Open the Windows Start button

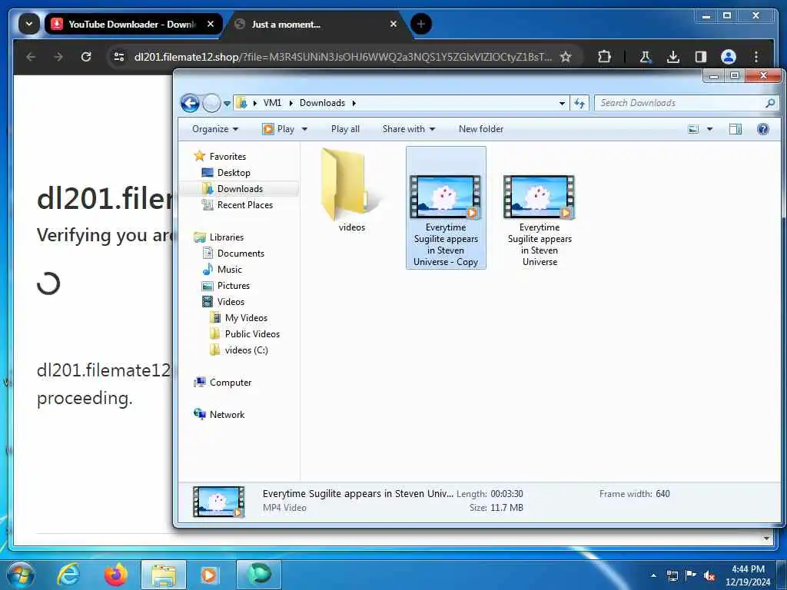coord(21,575)
